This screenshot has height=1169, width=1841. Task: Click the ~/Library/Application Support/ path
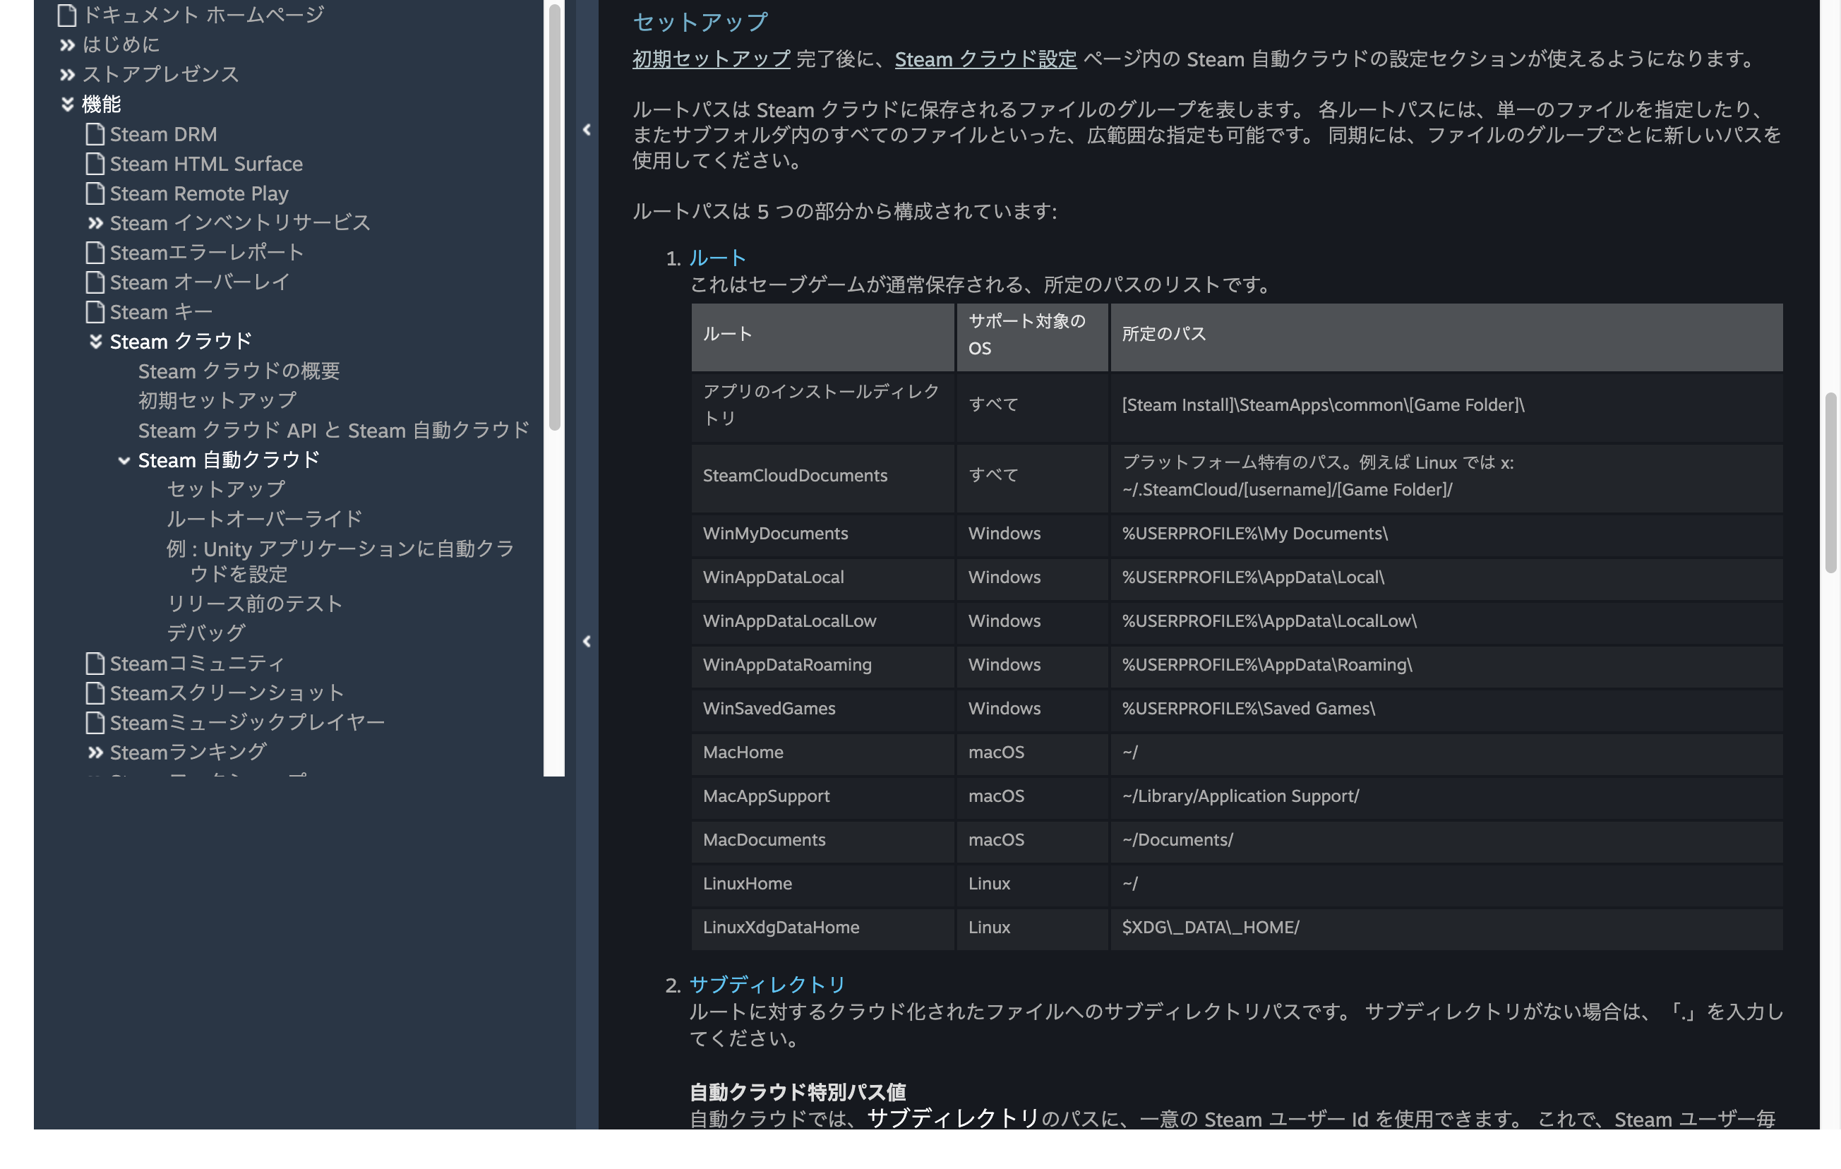pos(1240,797)
